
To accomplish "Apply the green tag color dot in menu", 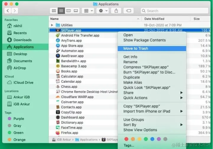I will coord(146,139).
